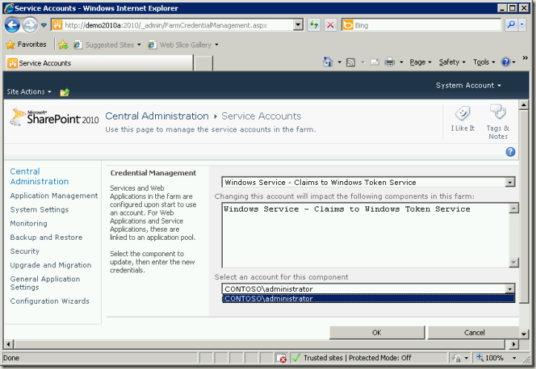Open Configuration Wizards in the left nav
Image resolution: width=536 pixels, height=369 pixels.
50,301
